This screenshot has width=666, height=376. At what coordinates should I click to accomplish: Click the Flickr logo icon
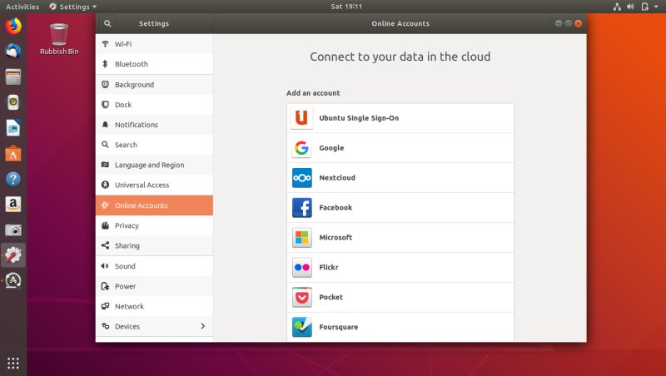pyautogui.click(x=301, y=268)
